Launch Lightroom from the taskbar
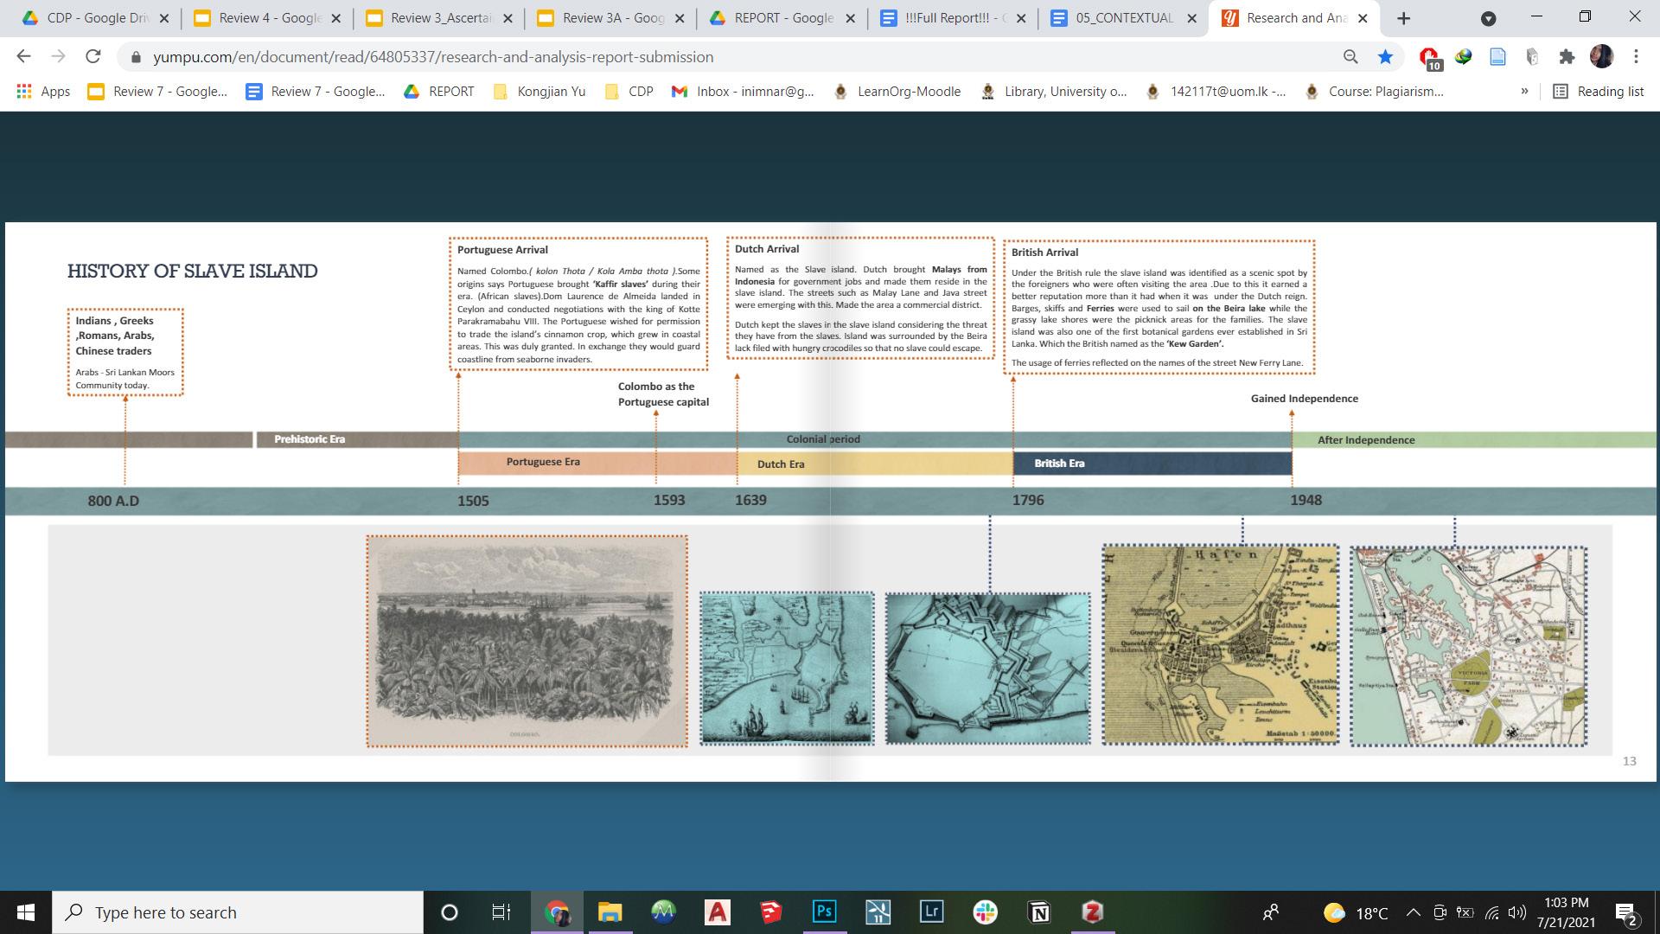This screenshot has height=934, width=1660. point(931,912)
